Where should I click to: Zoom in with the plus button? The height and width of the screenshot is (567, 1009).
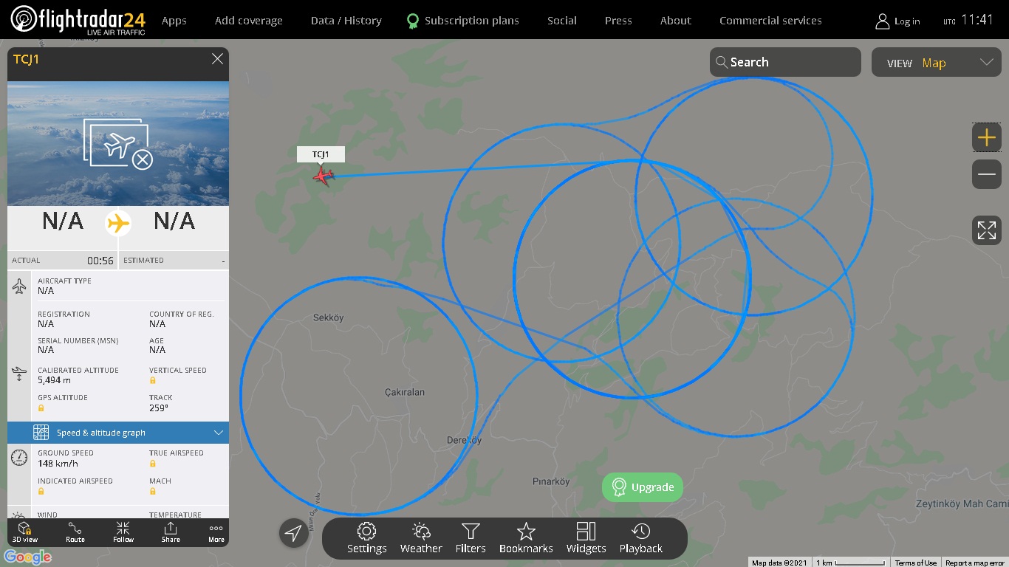[x=987, y=137]
